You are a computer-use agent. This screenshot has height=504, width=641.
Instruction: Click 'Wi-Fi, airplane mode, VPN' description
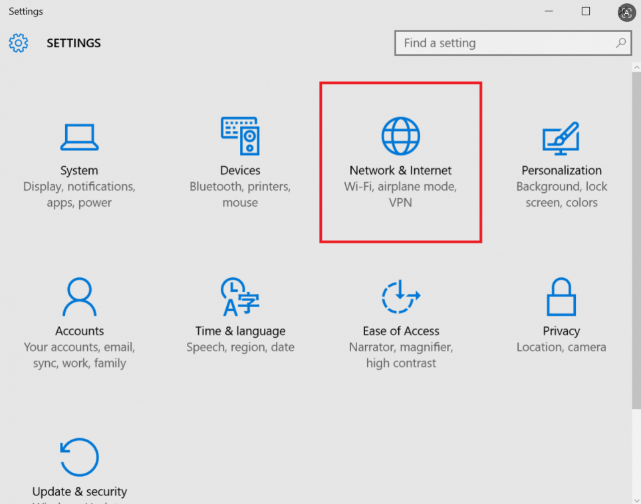point(400,194)
